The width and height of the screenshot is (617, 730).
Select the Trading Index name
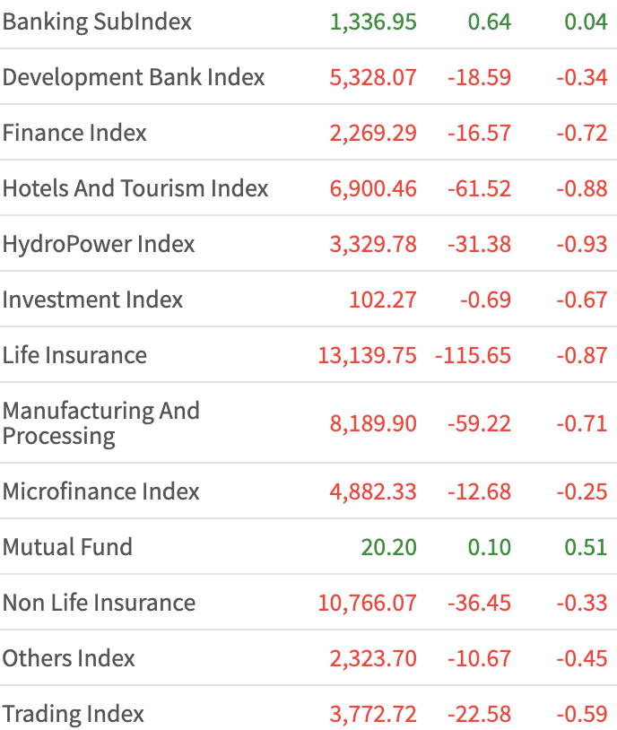tap(74, 714)
